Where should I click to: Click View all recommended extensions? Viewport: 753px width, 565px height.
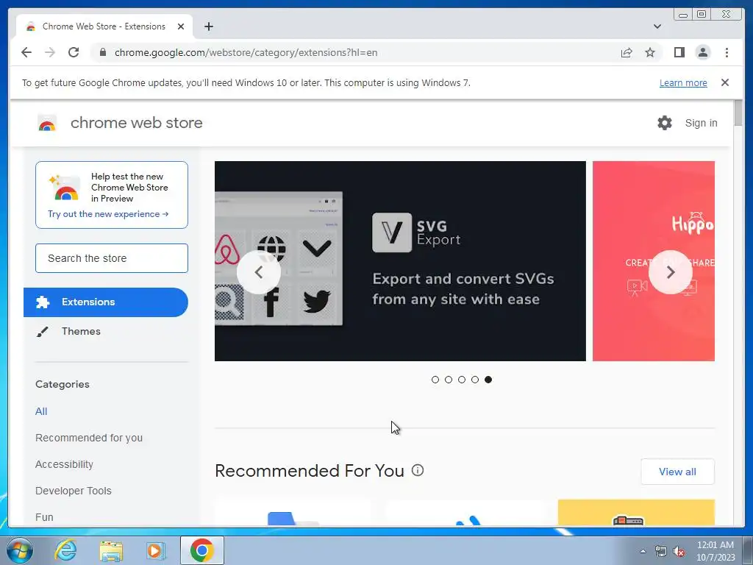click(677, 472)
